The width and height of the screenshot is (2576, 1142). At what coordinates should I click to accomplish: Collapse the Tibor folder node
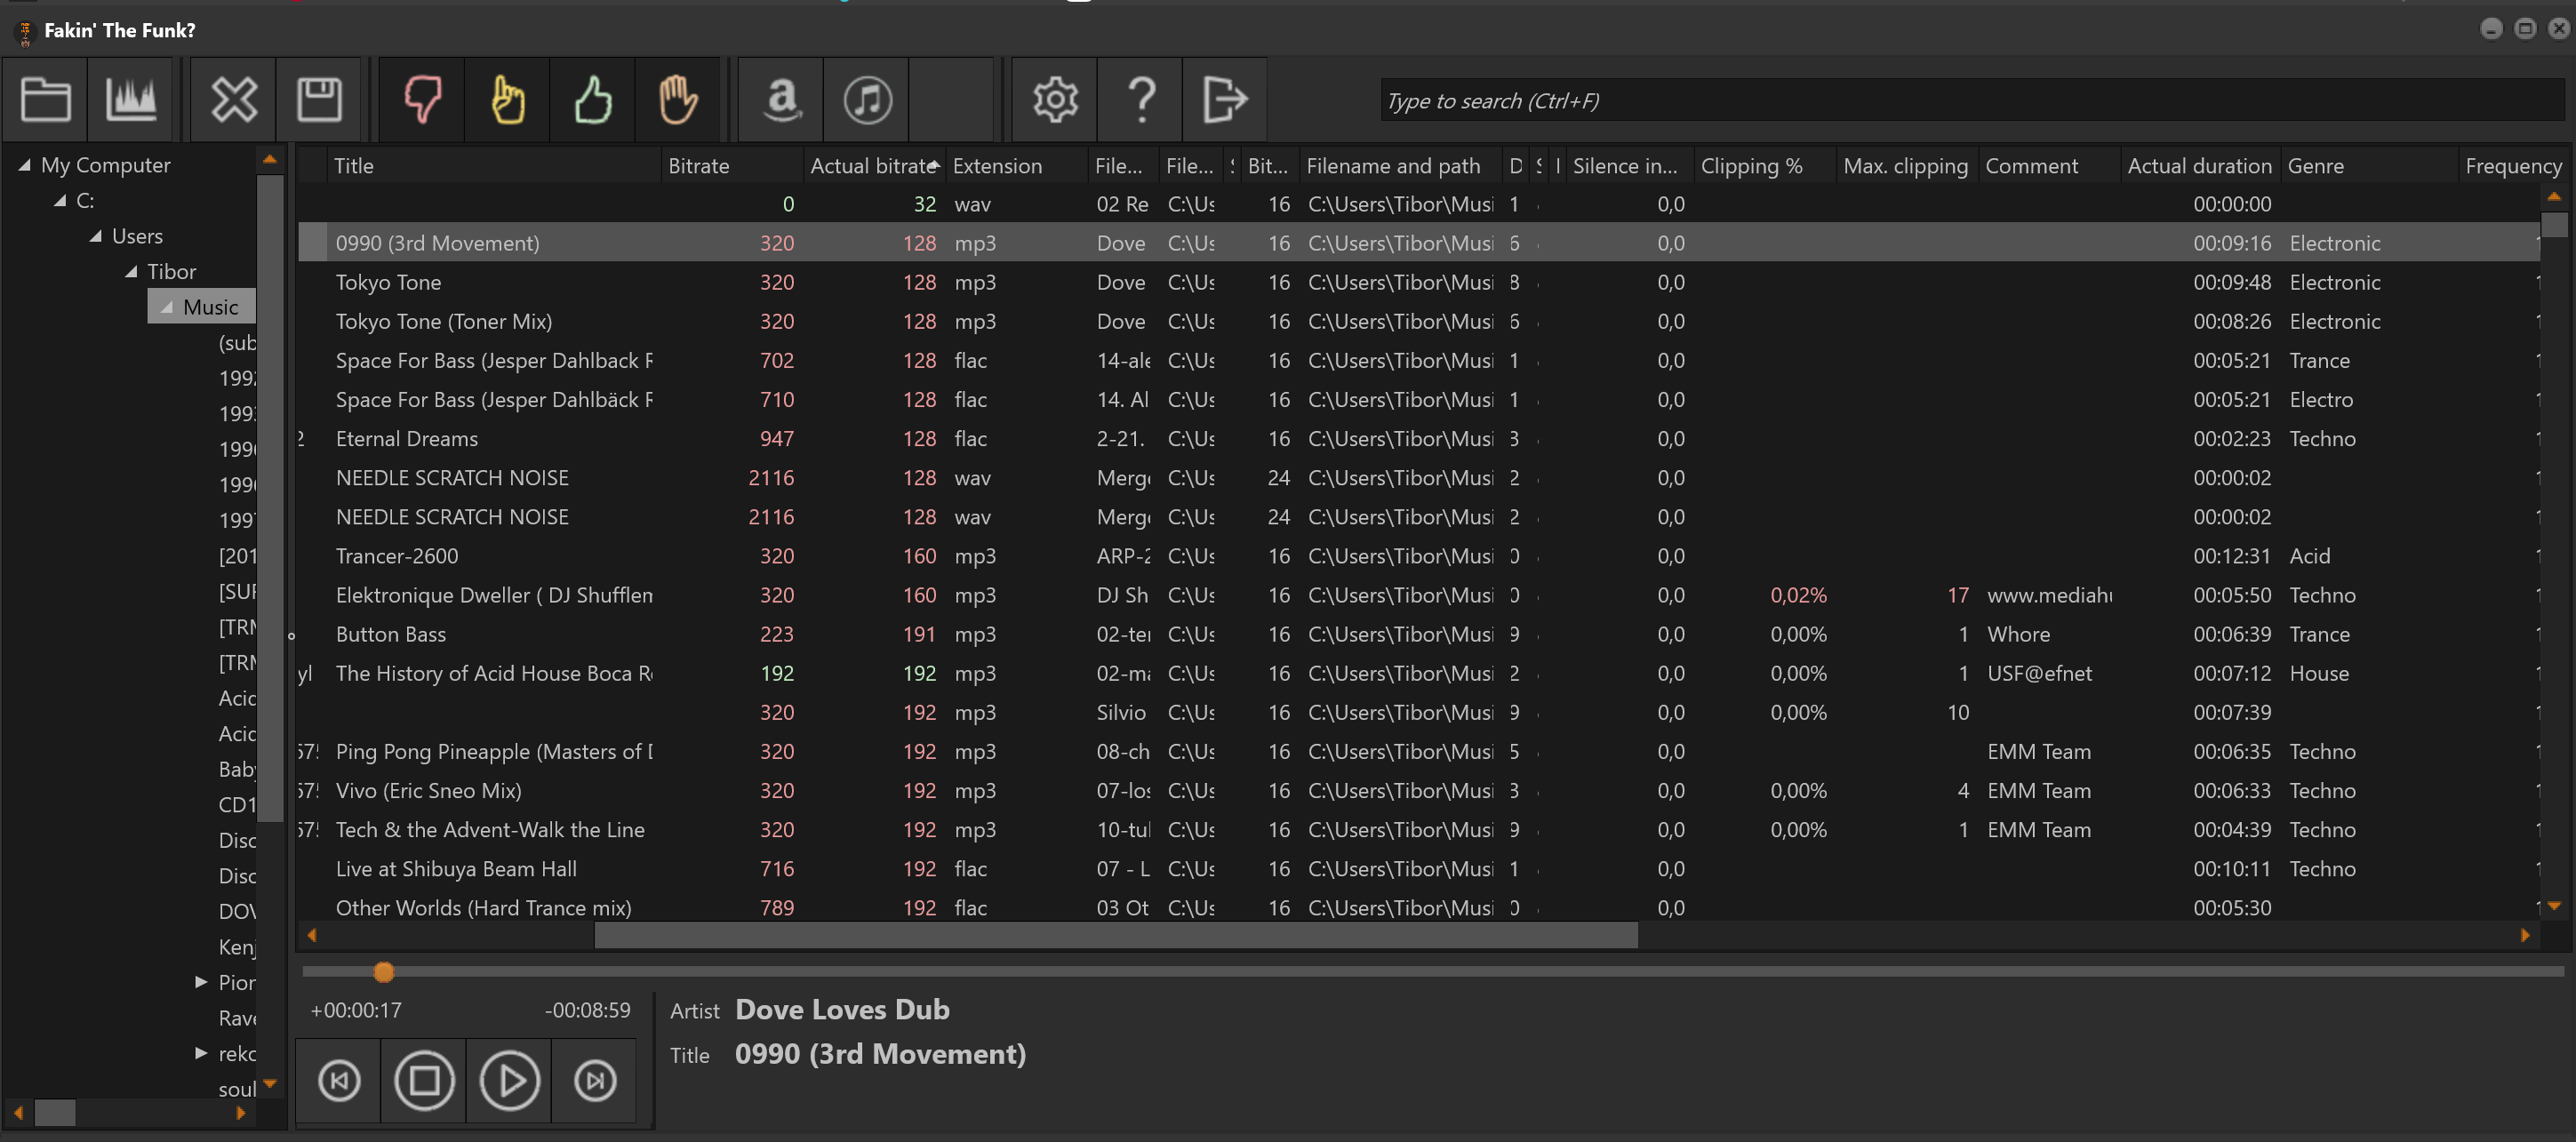[x=131, y=272]
